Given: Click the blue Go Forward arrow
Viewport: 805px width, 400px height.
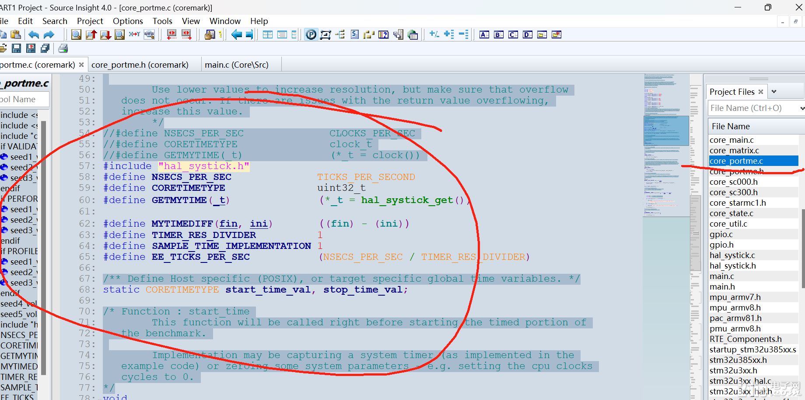Looking at the screenshot, I should (x=249, y=34).
